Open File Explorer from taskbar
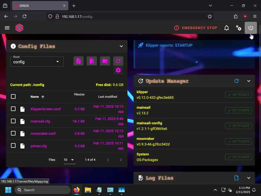The image size is (261, 196). pyautogui.click(x=88, y=190)
